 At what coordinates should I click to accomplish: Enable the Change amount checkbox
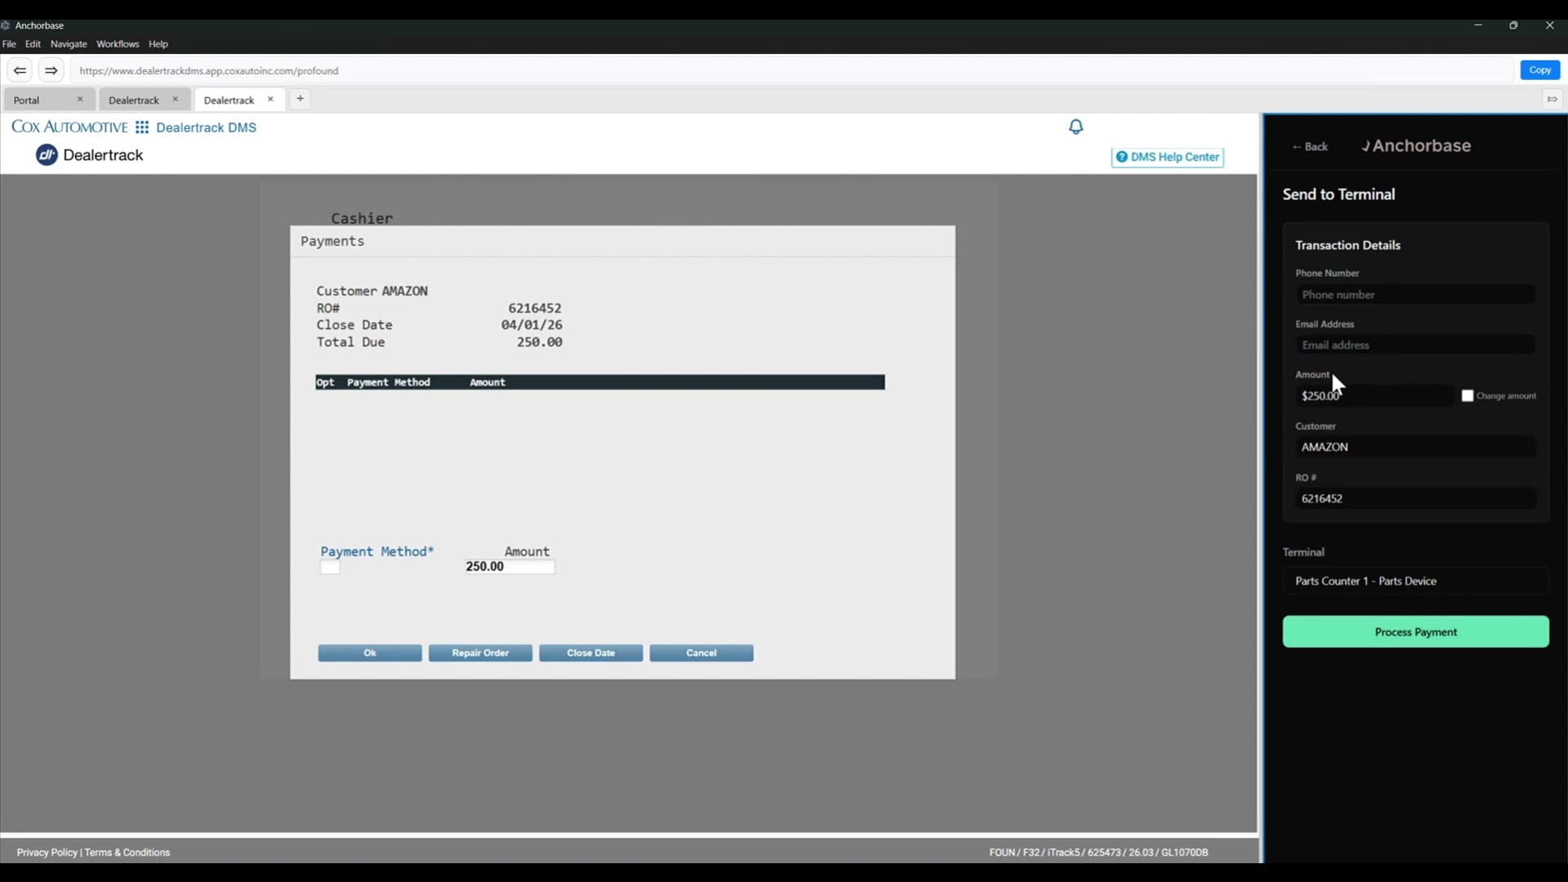pyautogui.click(x=1468, y=396)
